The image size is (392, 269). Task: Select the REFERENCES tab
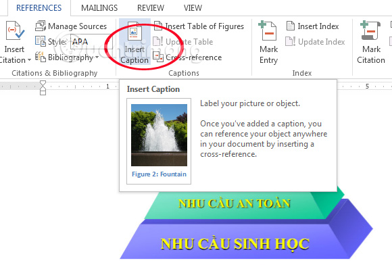[39, 7]
